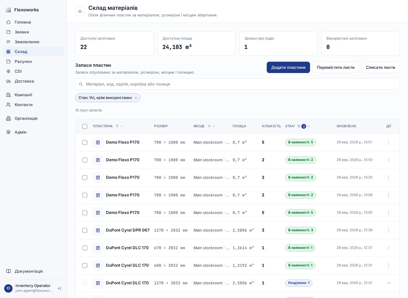408x298 pixels.
Task: Select checkbox of Demo Flexo P170 updated 13:00
Action: click(x=85, y=213)
